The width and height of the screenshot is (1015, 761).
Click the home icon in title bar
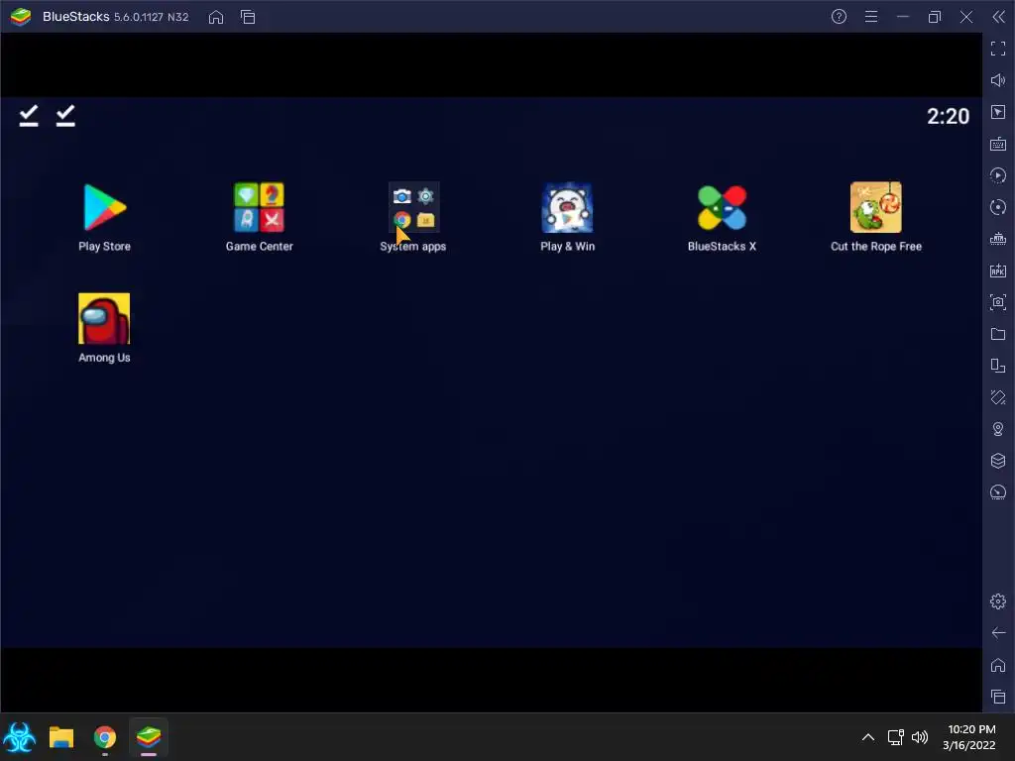click(216, 17)
